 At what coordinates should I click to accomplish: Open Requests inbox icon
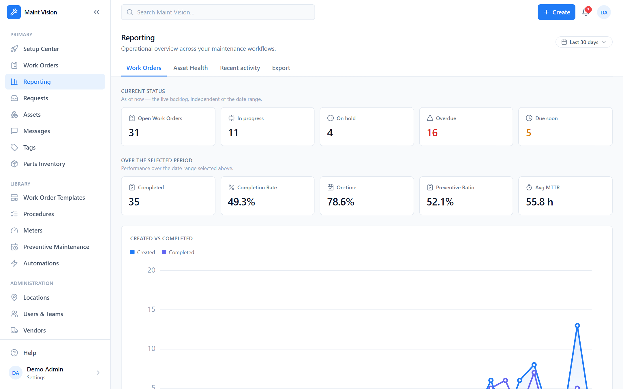14,98
